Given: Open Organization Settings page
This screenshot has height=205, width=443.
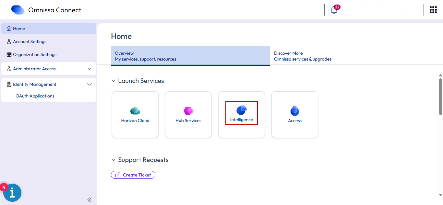Looking at the screenshot, I should [34, 55].
